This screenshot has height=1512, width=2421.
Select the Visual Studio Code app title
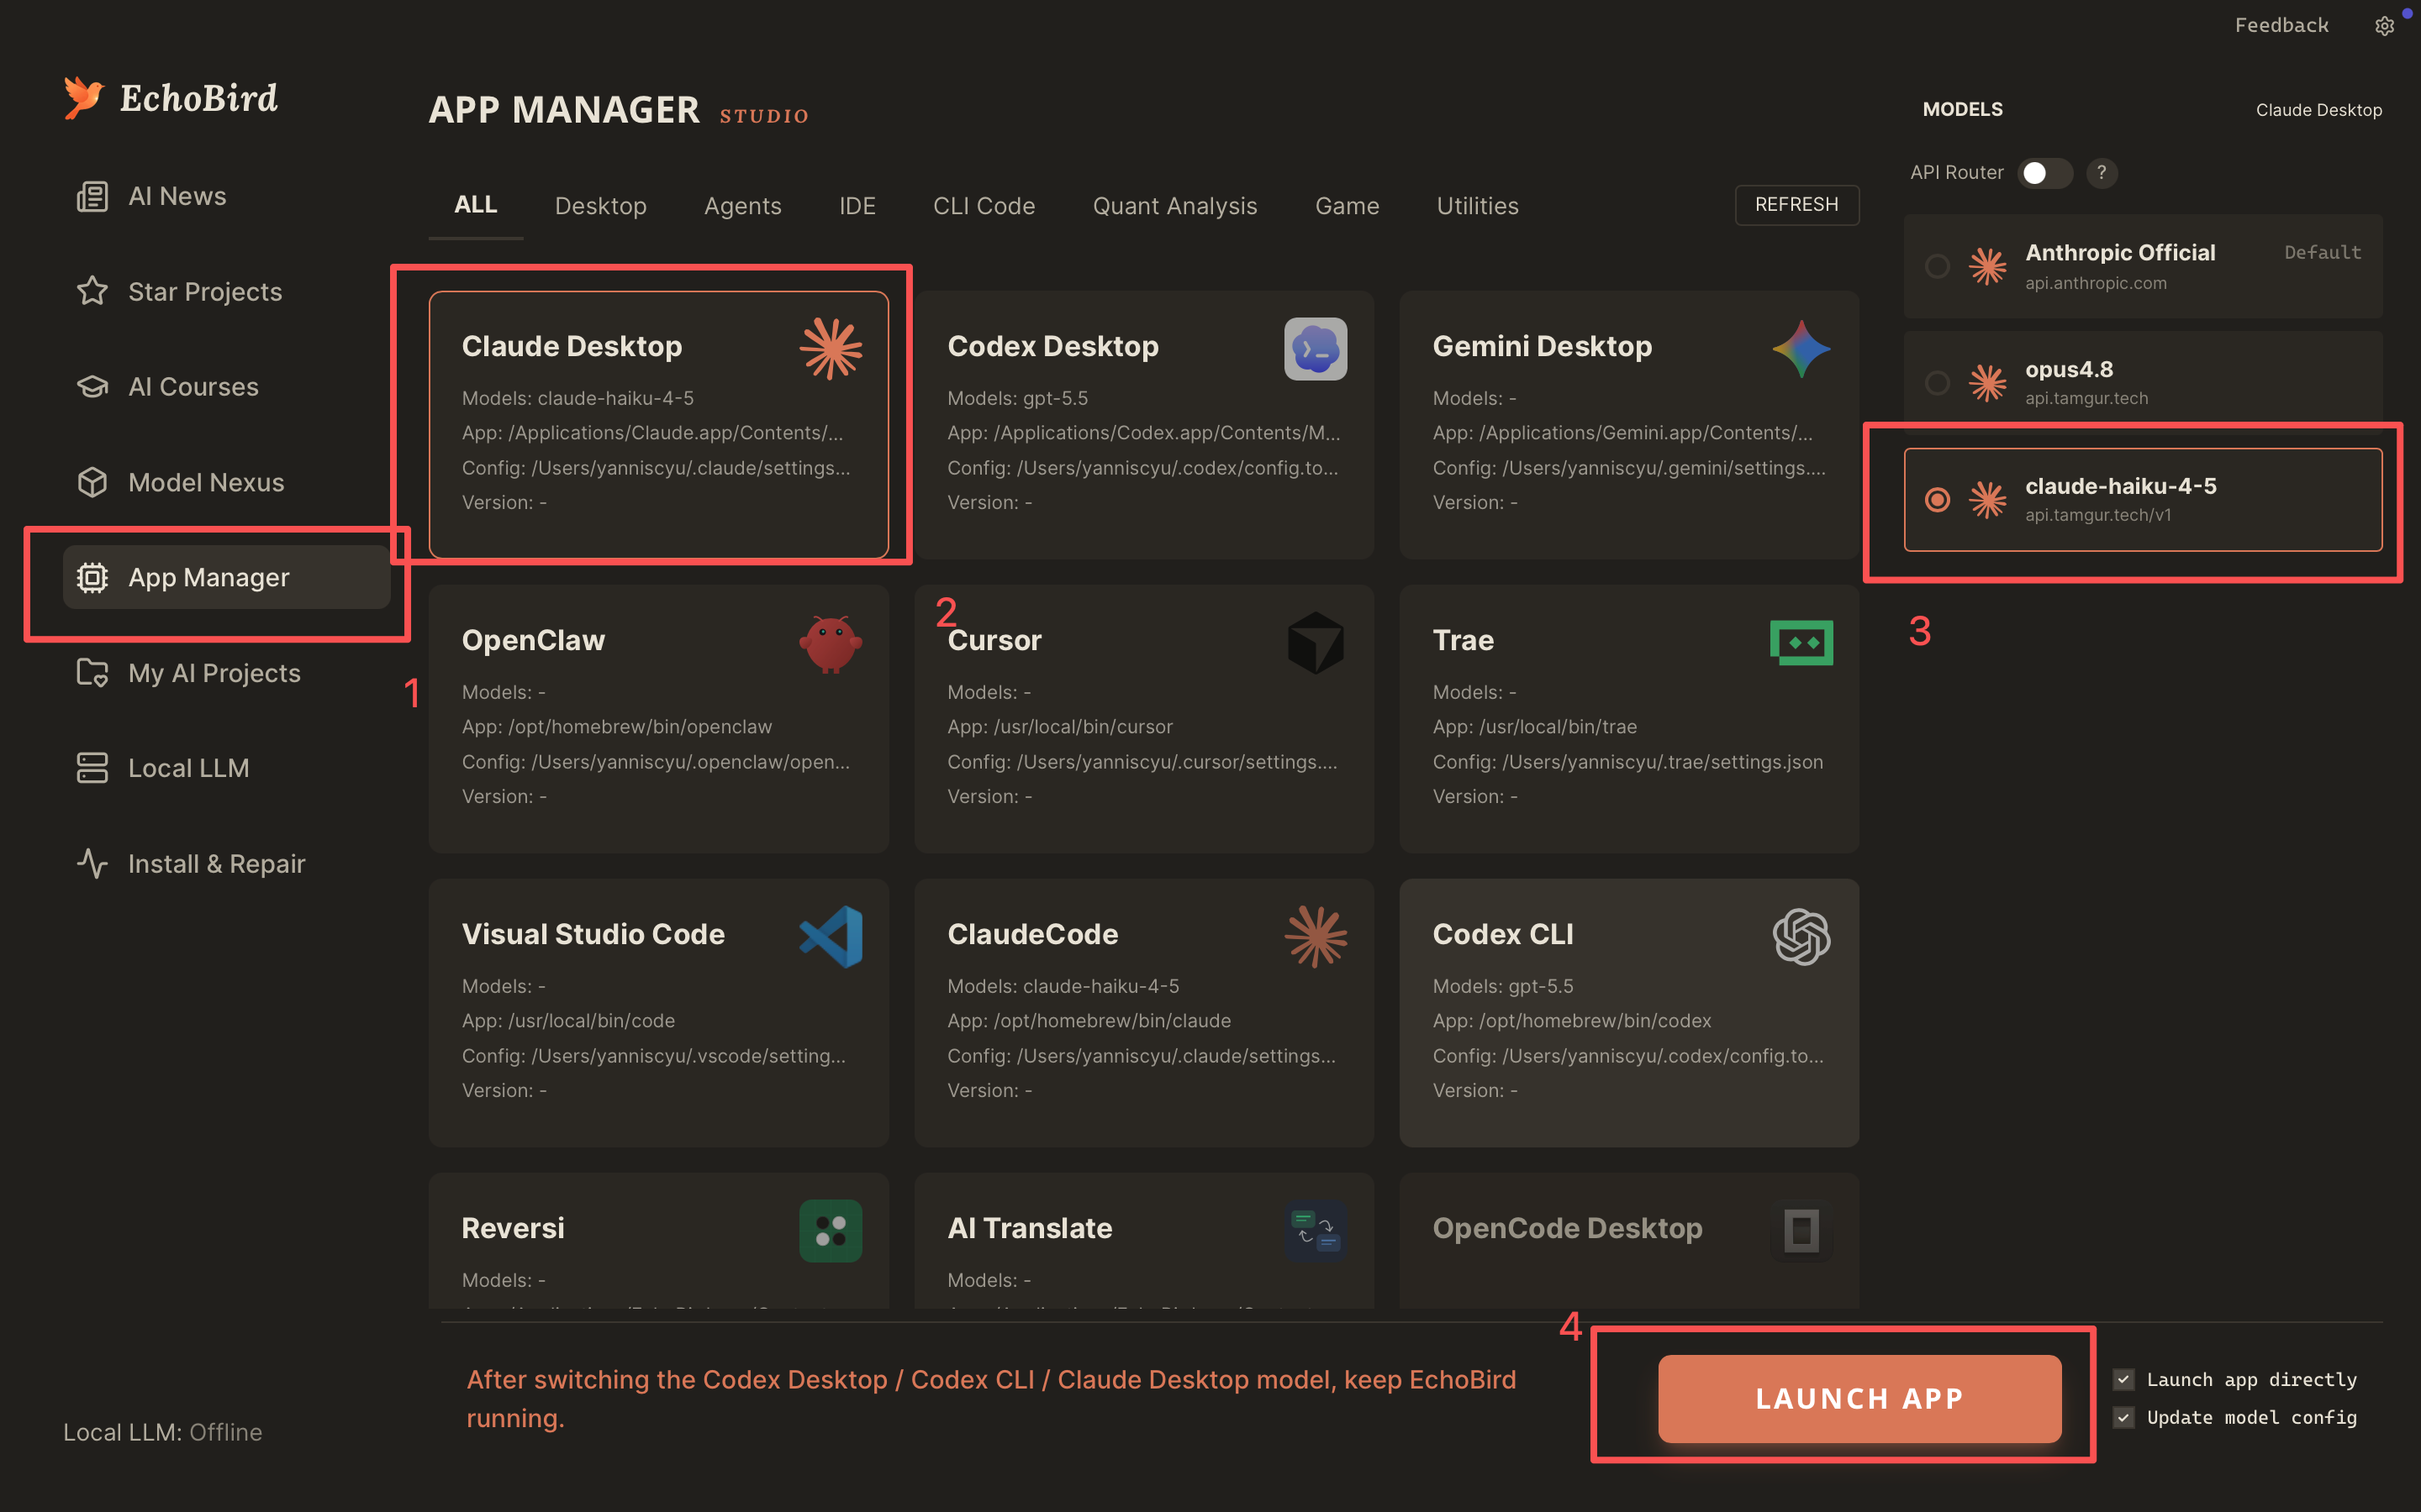[x=593, y=934]
